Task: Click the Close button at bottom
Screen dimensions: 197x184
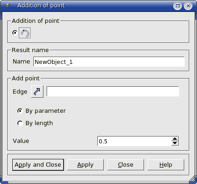Action: (126, 165)
